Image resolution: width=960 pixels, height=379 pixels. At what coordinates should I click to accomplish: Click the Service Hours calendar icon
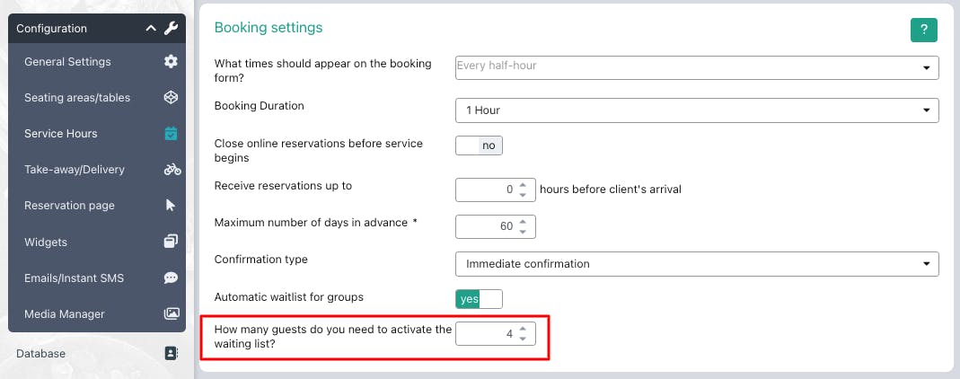tap(171, 134)
